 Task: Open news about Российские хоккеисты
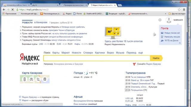click(x=48, y=30)
